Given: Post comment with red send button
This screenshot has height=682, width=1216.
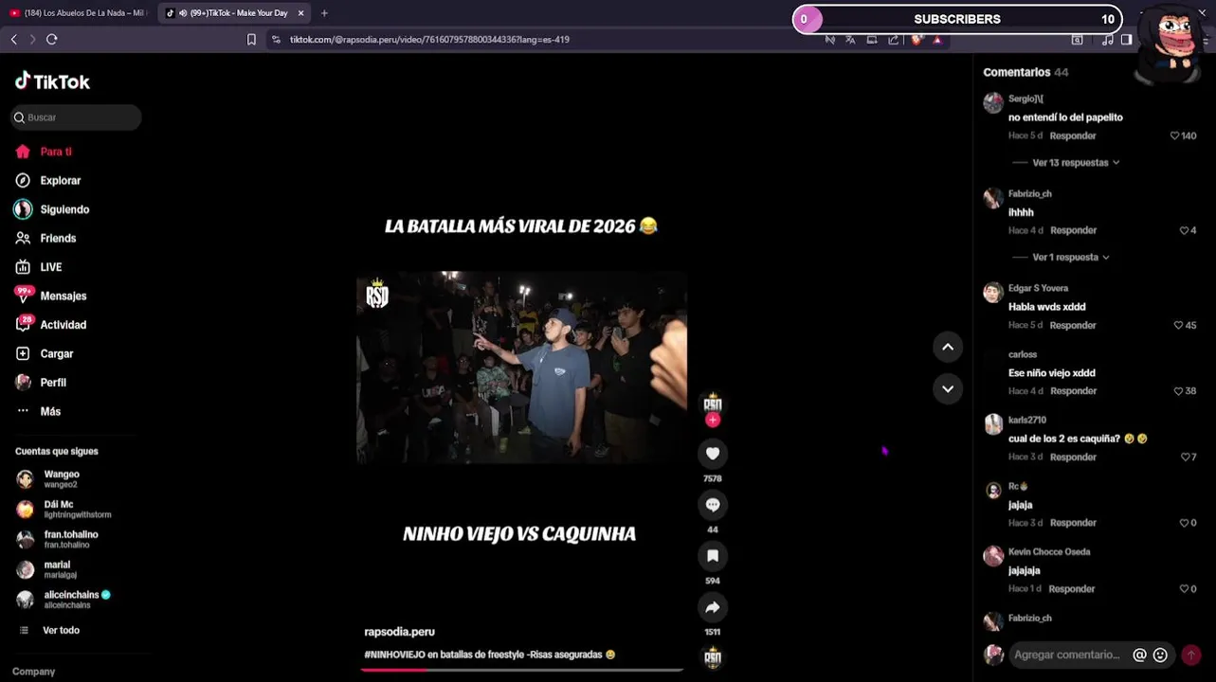Looking at the screenshot, I should [x=1191, y=655].
